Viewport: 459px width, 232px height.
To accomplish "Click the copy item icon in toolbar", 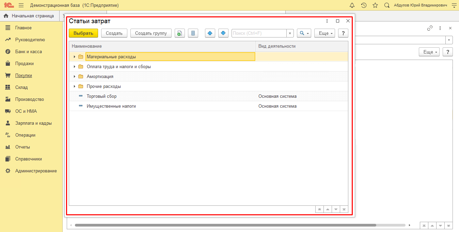I will 179,33.
